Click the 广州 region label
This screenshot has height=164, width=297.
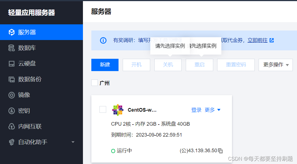pos(104,83)
